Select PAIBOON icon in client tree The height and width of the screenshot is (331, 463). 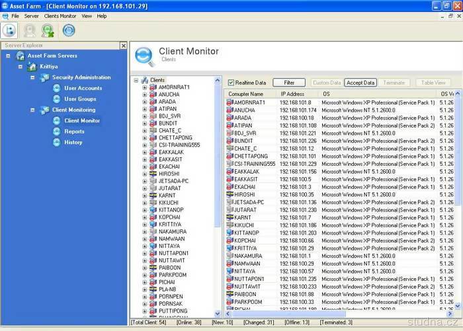click(153, 268)
